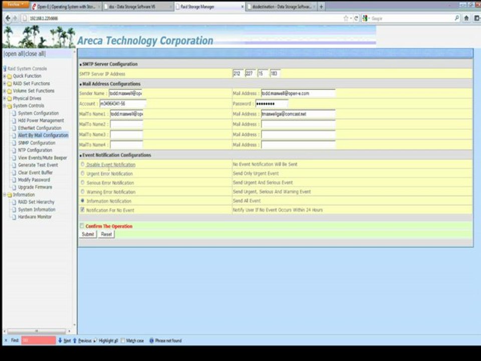The width and height of the screenshot is (481, 361).
Task: Select the Raid Storage Manager tab
Action: point(209,7)
